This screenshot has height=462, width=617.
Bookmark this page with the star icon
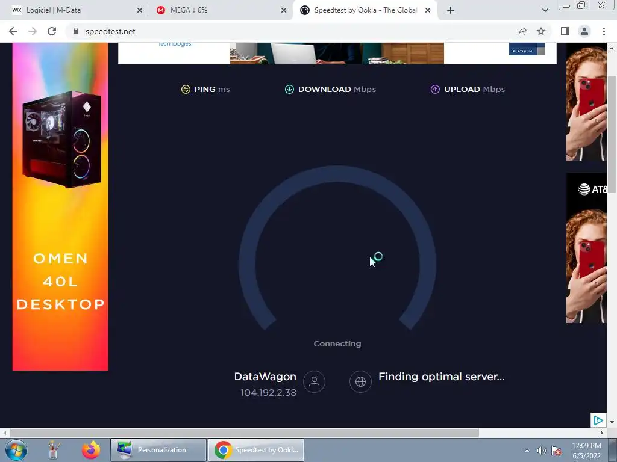[541, 31]
